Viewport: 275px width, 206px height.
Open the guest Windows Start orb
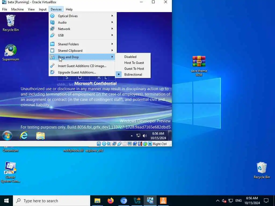pos(7,135)
